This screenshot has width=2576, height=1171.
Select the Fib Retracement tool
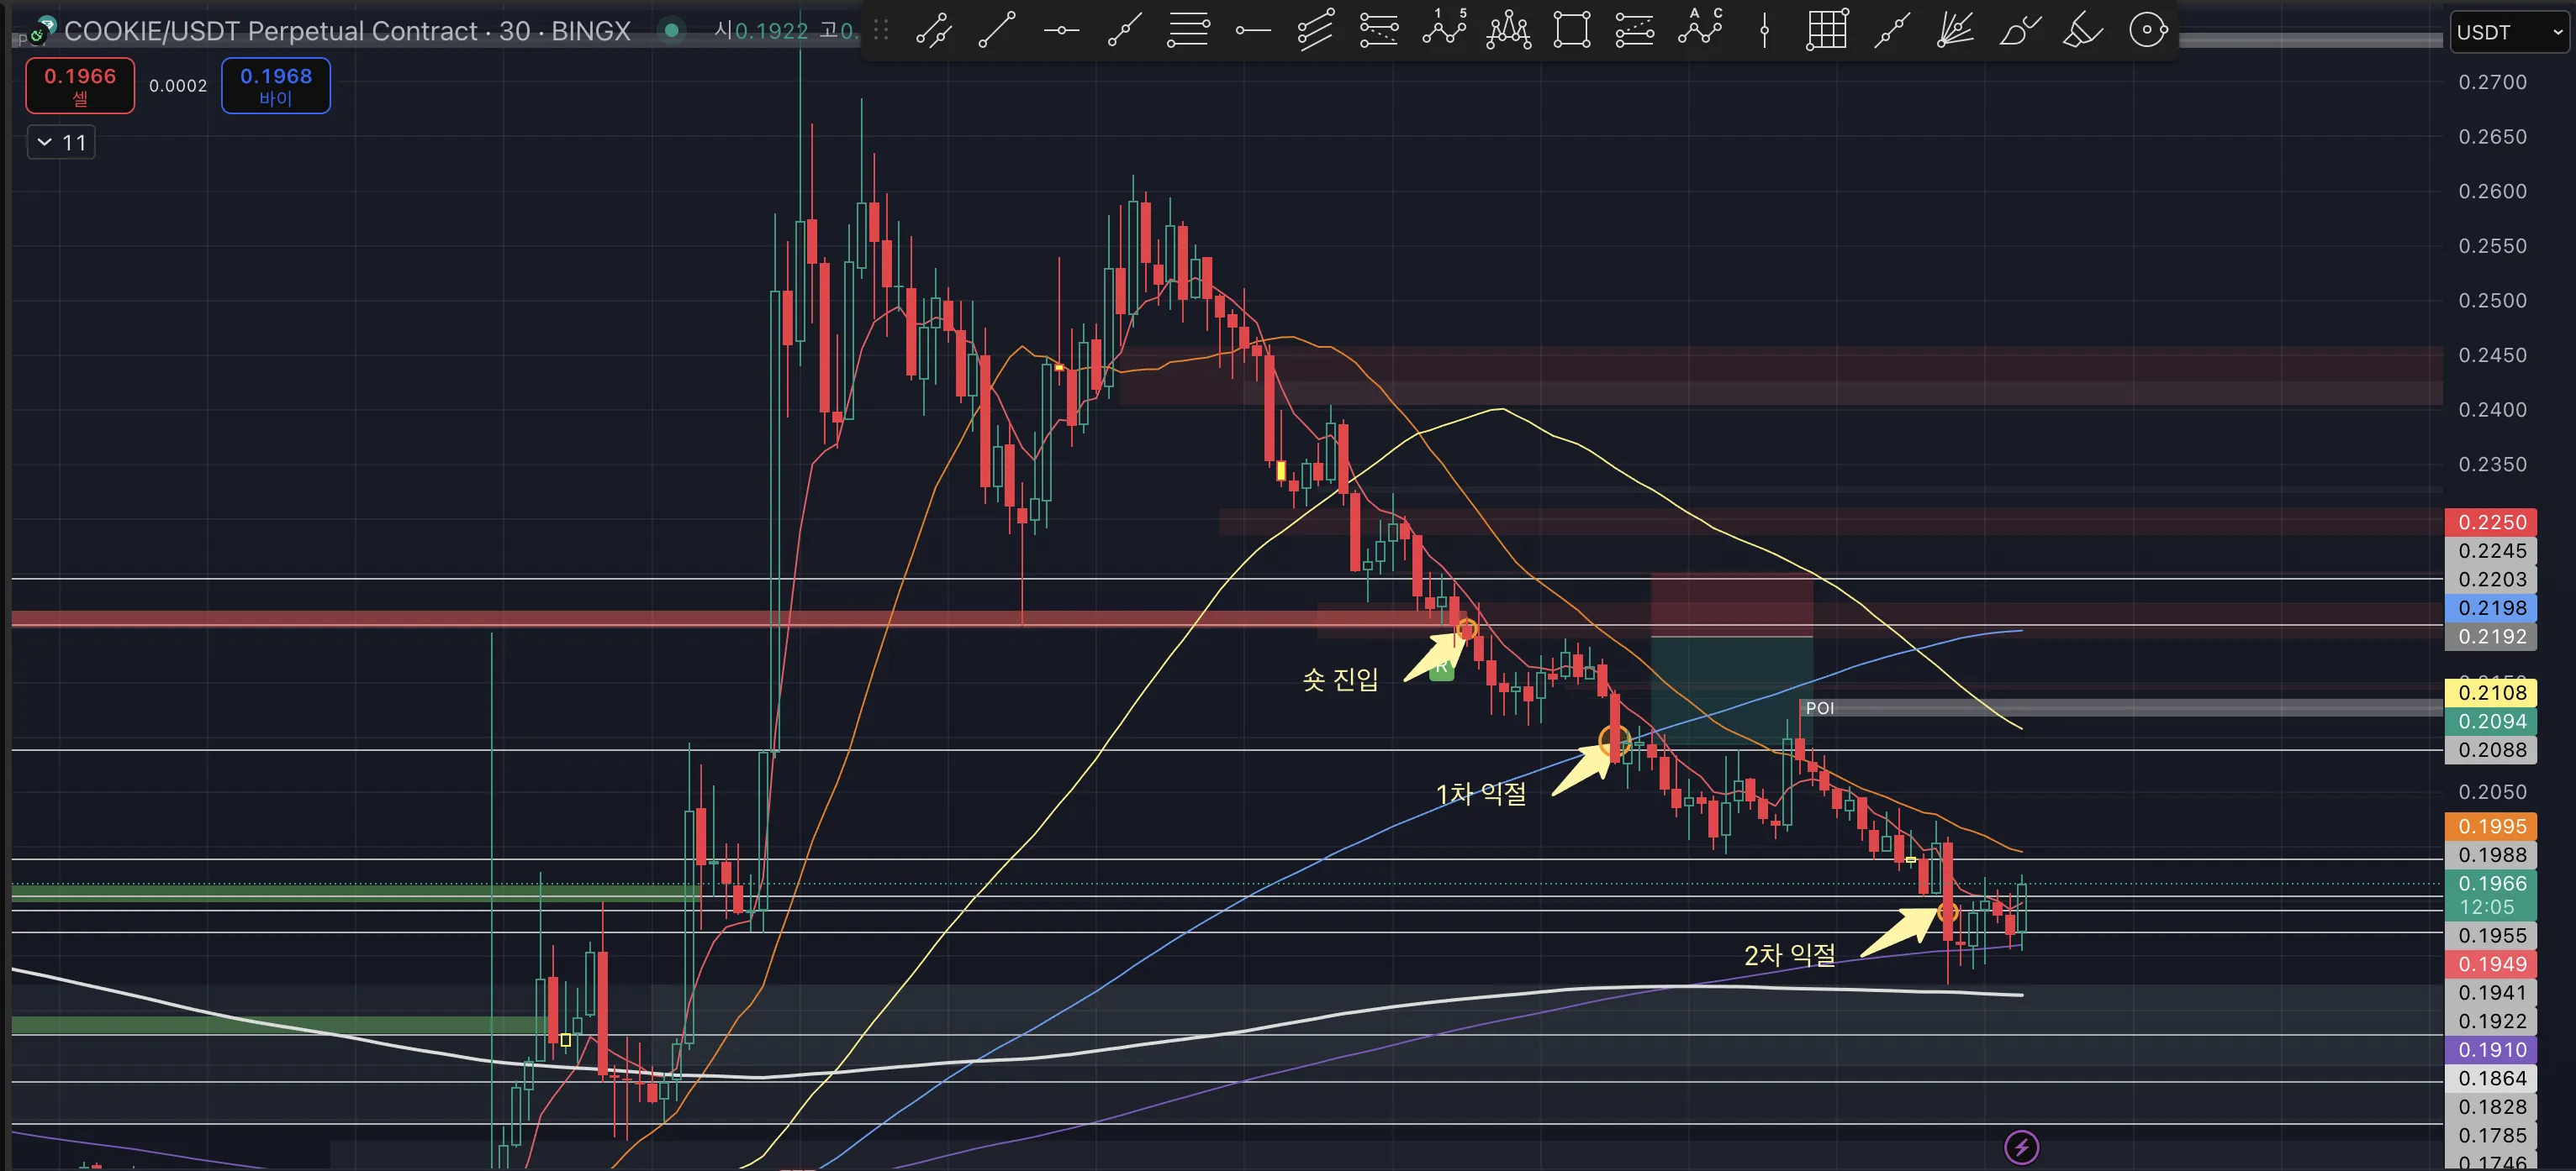1188,30
